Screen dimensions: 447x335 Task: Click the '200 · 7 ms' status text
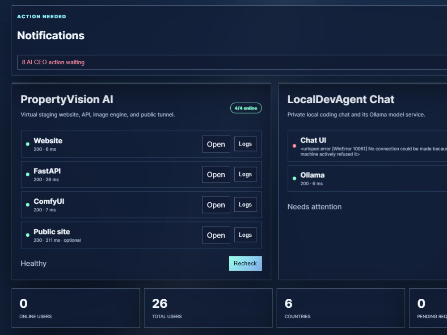45,210
